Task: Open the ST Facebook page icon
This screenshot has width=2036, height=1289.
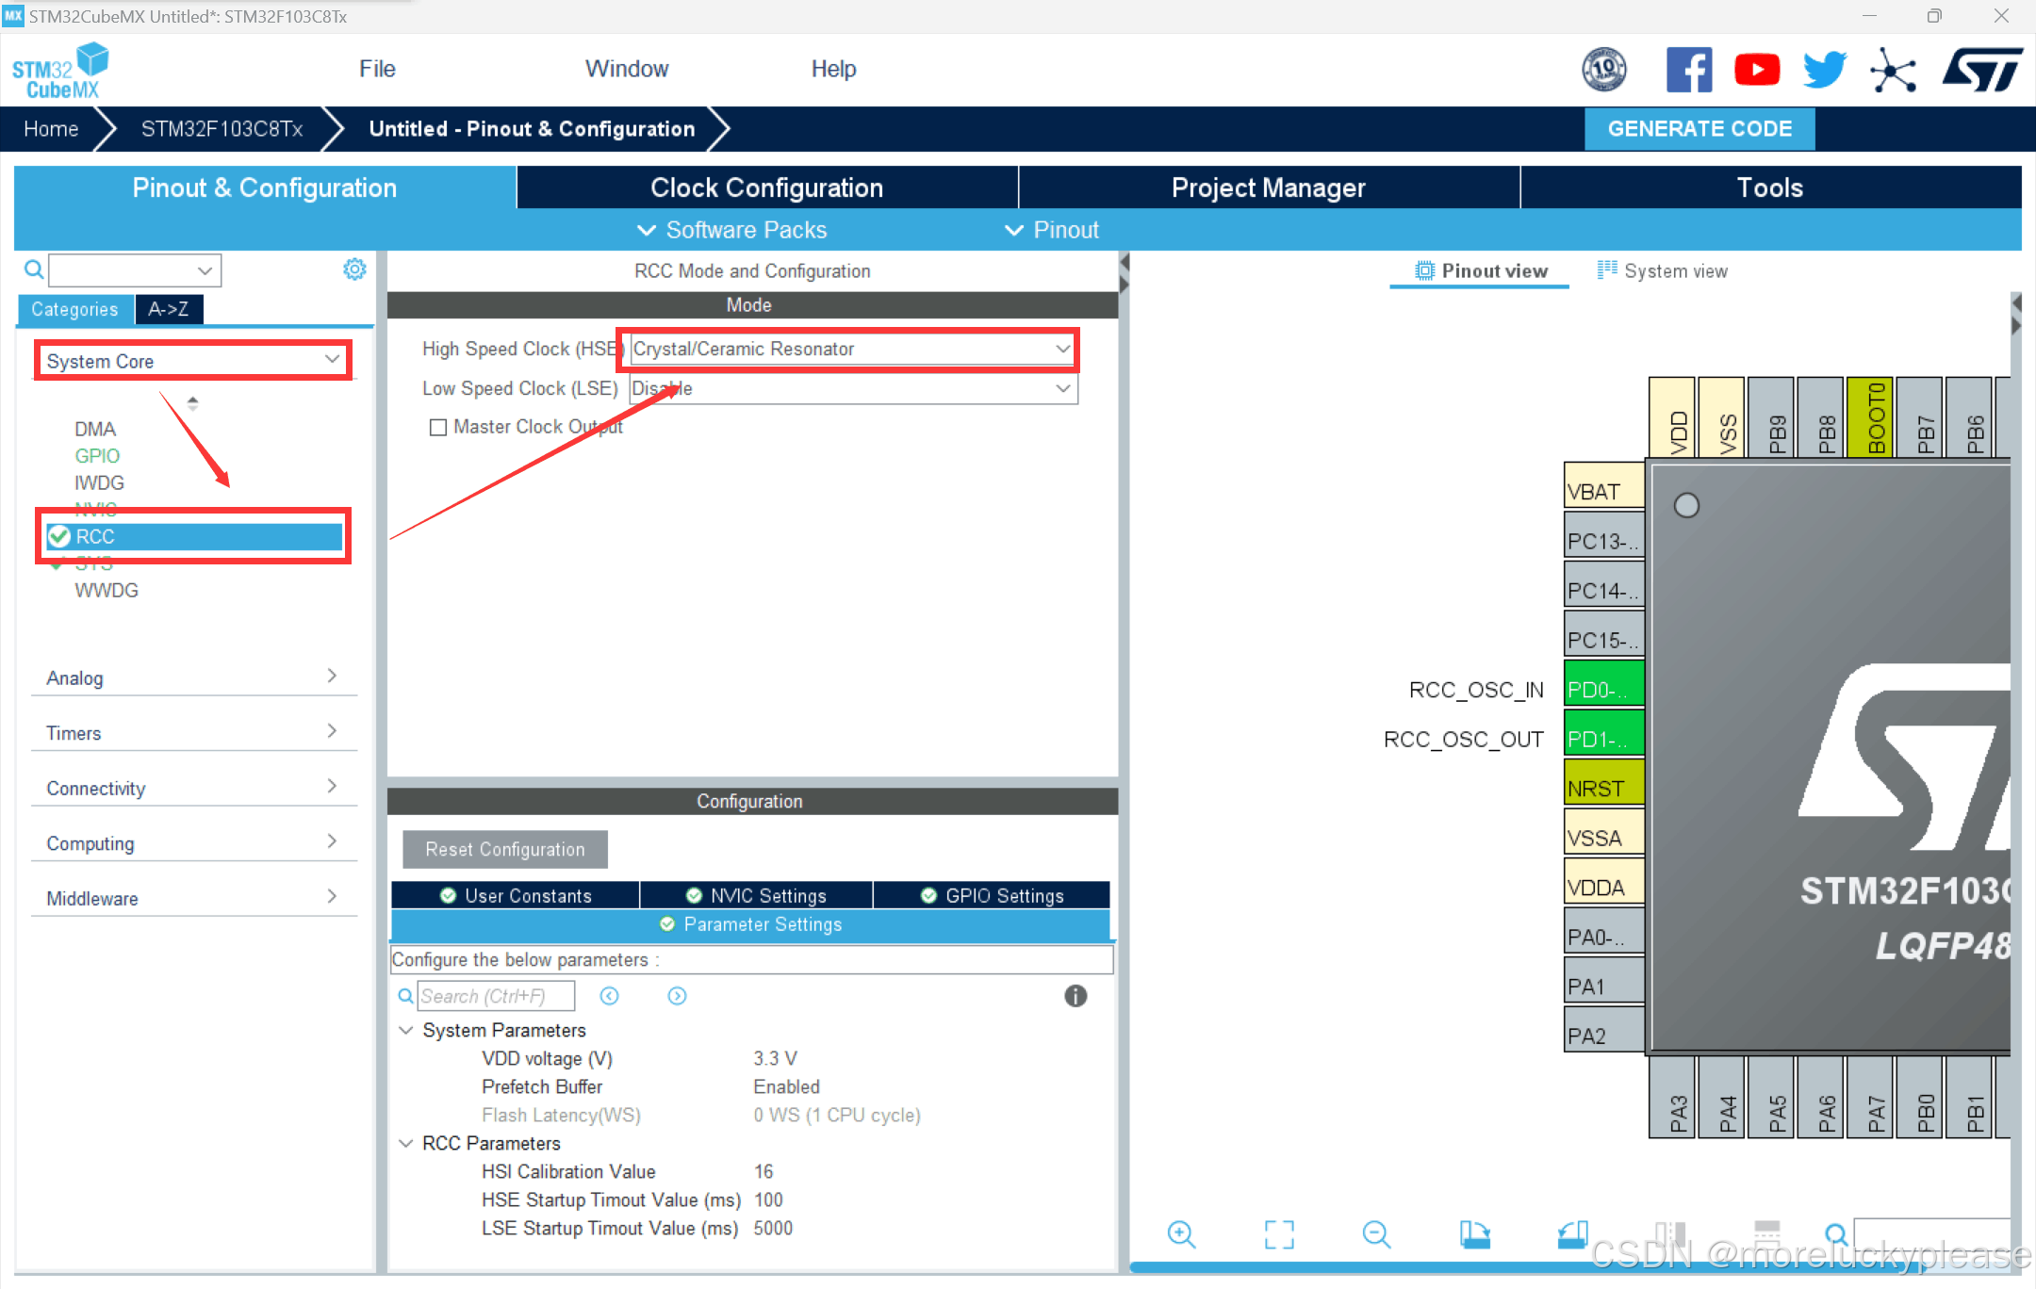Action: [1689, 70]
